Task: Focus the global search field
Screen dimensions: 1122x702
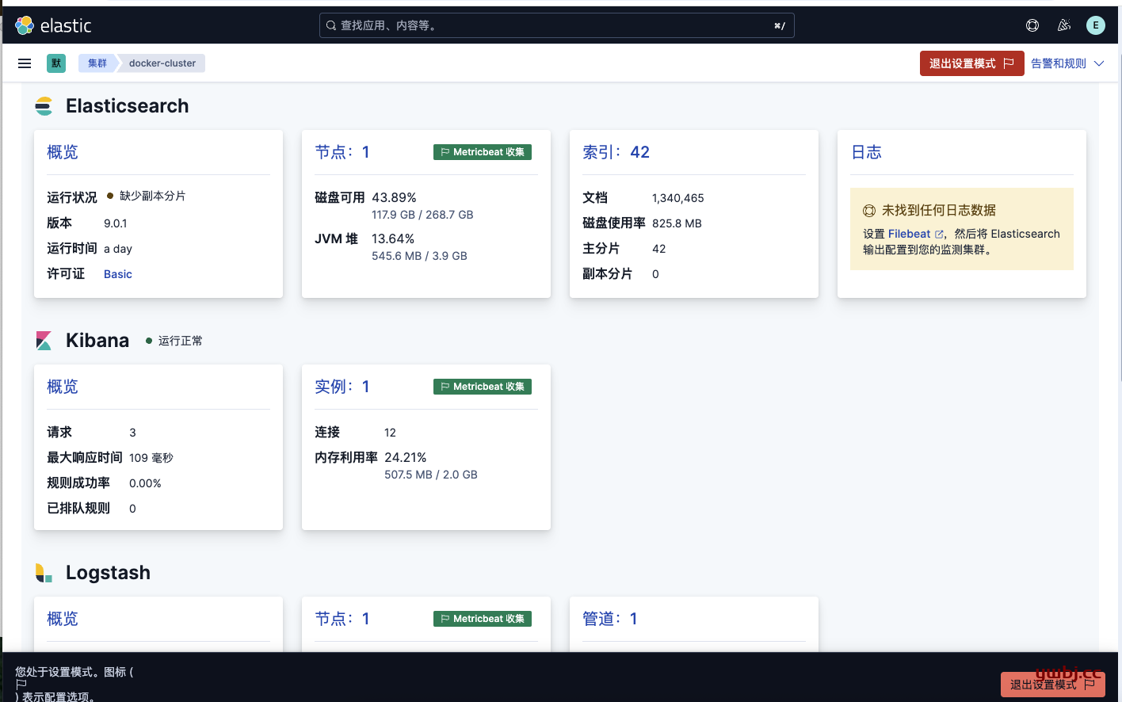Action: tap(557, 25)
